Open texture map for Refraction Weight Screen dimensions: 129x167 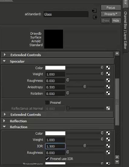click(x=108, y=140)
